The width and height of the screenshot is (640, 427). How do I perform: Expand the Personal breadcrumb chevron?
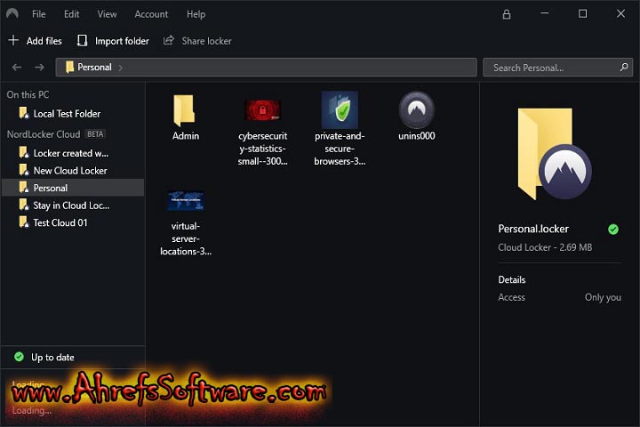tap(121, 68)
